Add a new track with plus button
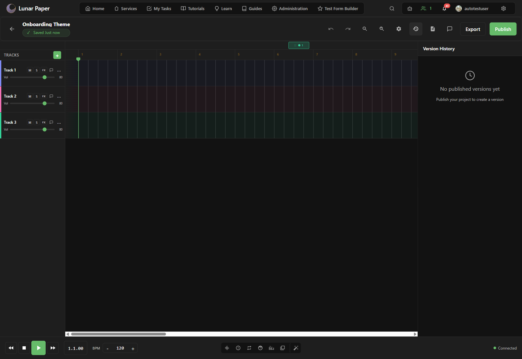Viewport: 522px width, 359px height. tap(57, 55)
